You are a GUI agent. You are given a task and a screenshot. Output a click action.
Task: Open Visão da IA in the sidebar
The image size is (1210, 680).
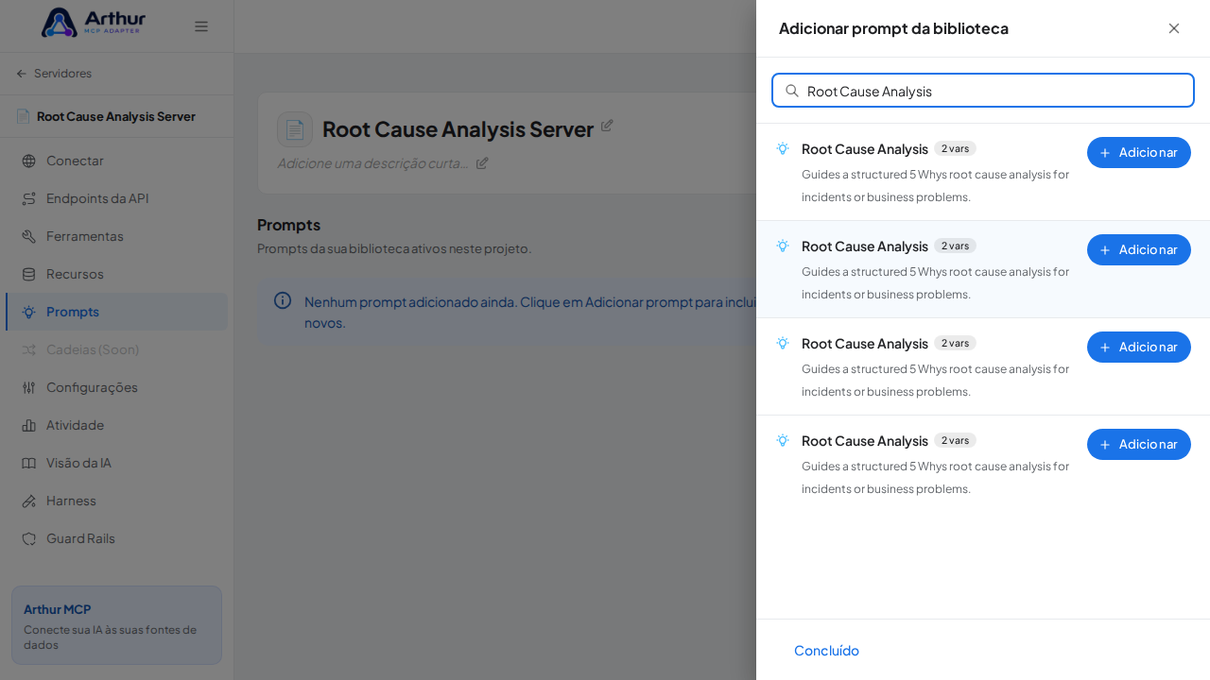coord(116,463)
